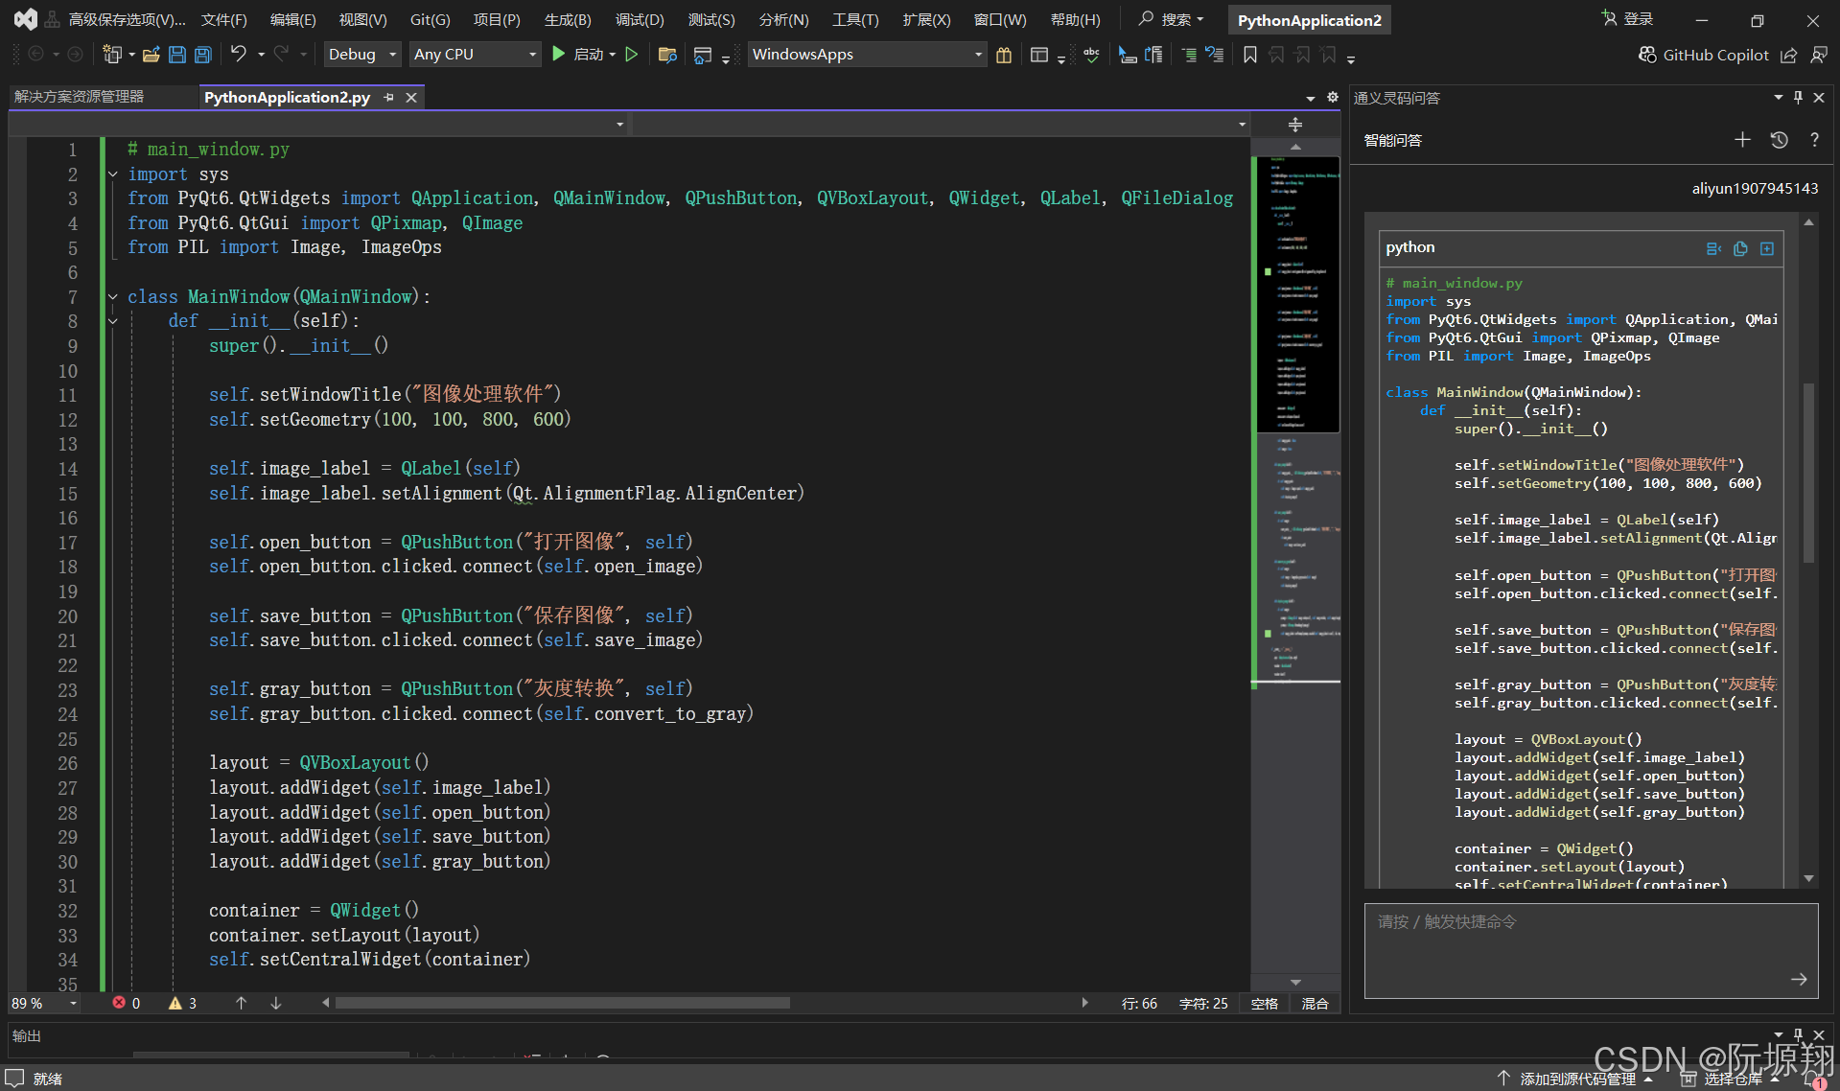Viewport: 1840px width, 1091px height.
Task: Open the 启动 start options arrow
Action: 613,55
